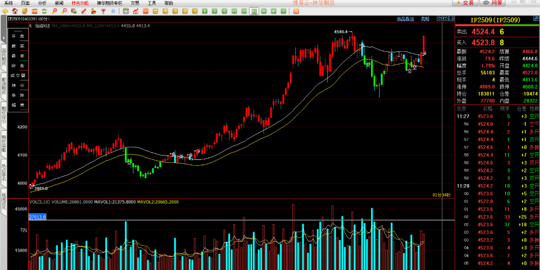The image size is (540, 270).
Task: Select the 2-hour period icon
Action: point(264,11)
